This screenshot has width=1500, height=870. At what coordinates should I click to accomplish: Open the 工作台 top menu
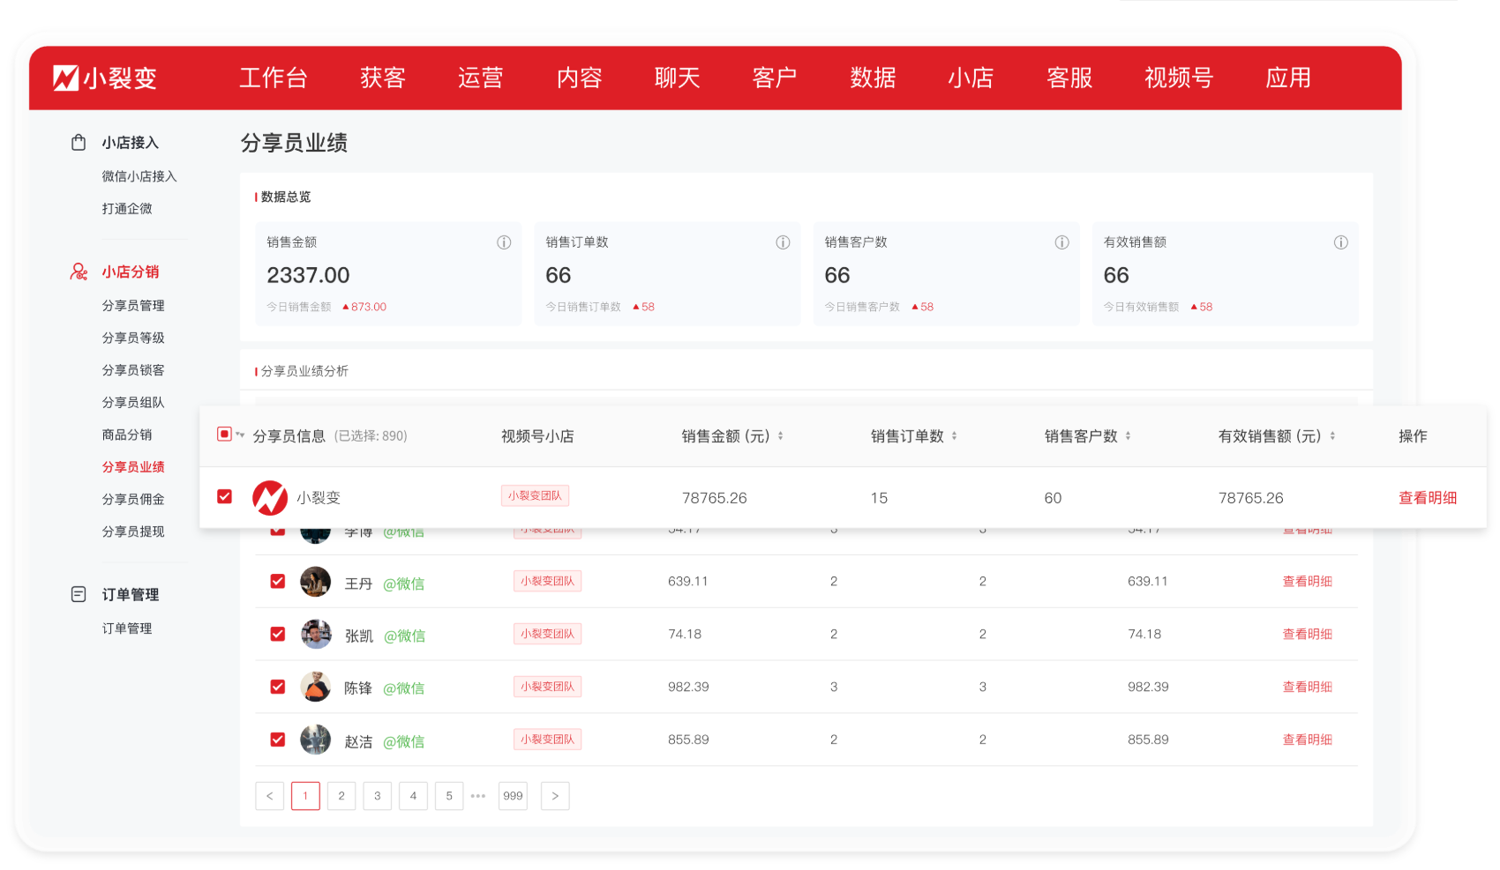click(274, 78)
